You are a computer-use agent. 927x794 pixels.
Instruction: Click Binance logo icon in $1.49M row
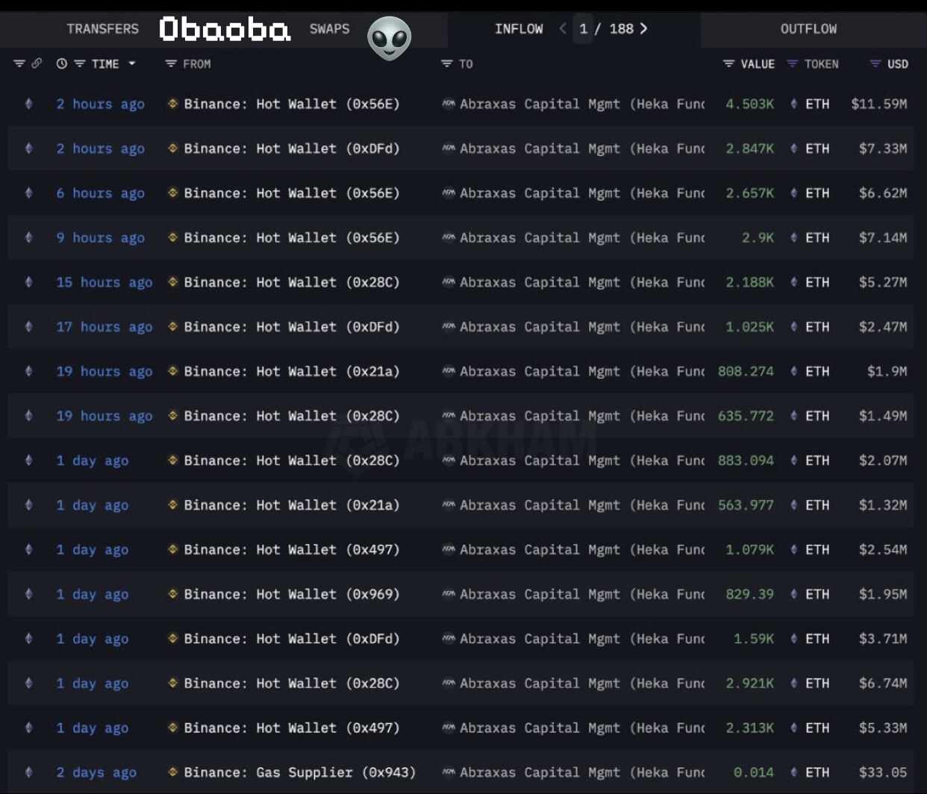pyautogui.click(x=173, y=416)
